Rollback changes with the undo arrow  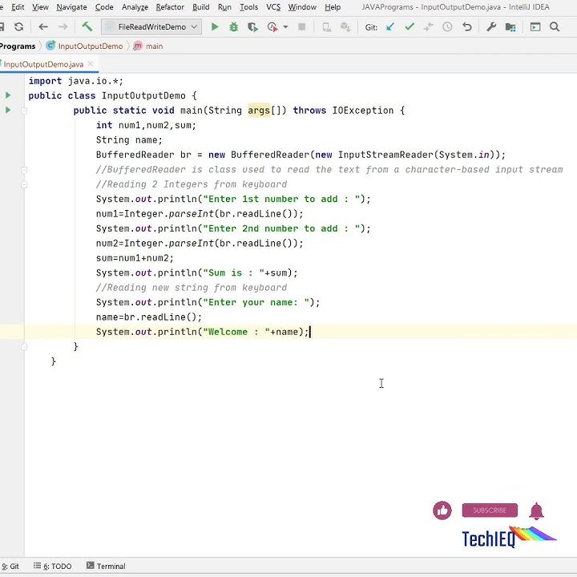[x=467, y=27]
